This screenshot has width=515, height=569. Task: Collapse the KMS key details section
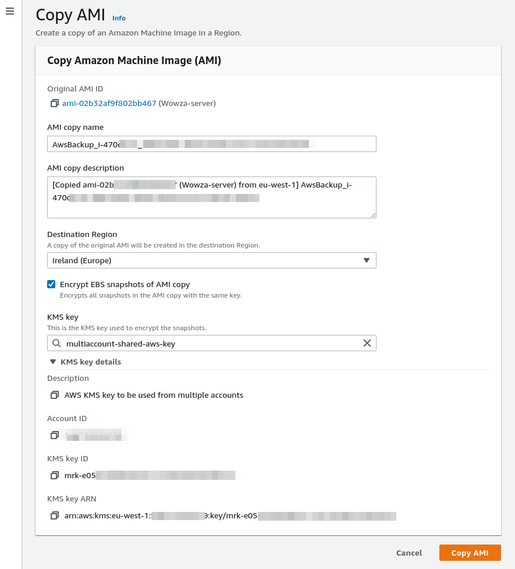(x=54, y=362)
